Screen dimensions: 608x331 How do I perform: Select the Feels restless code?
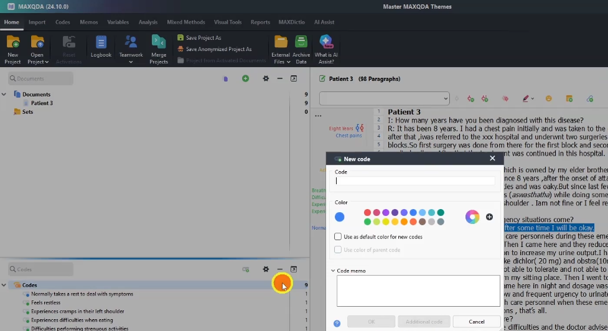click(46, 302)
